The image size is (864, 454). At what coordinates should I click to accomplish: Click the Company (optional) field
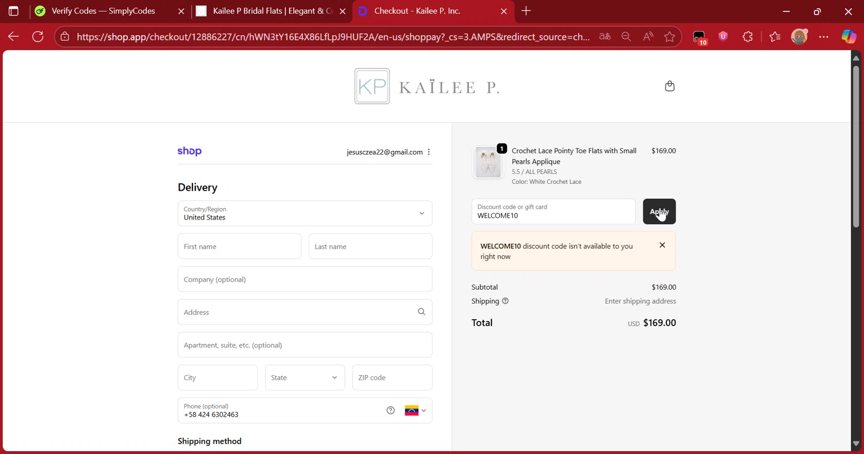305,279
